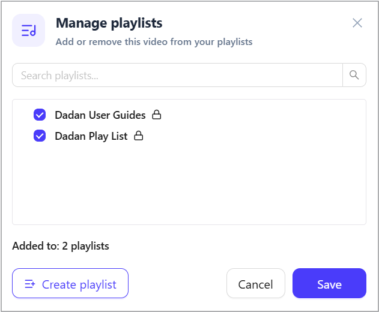Click the playlist icon beside Manage playlists
This screenshot has width=379, height=312.
coord(28,31)
